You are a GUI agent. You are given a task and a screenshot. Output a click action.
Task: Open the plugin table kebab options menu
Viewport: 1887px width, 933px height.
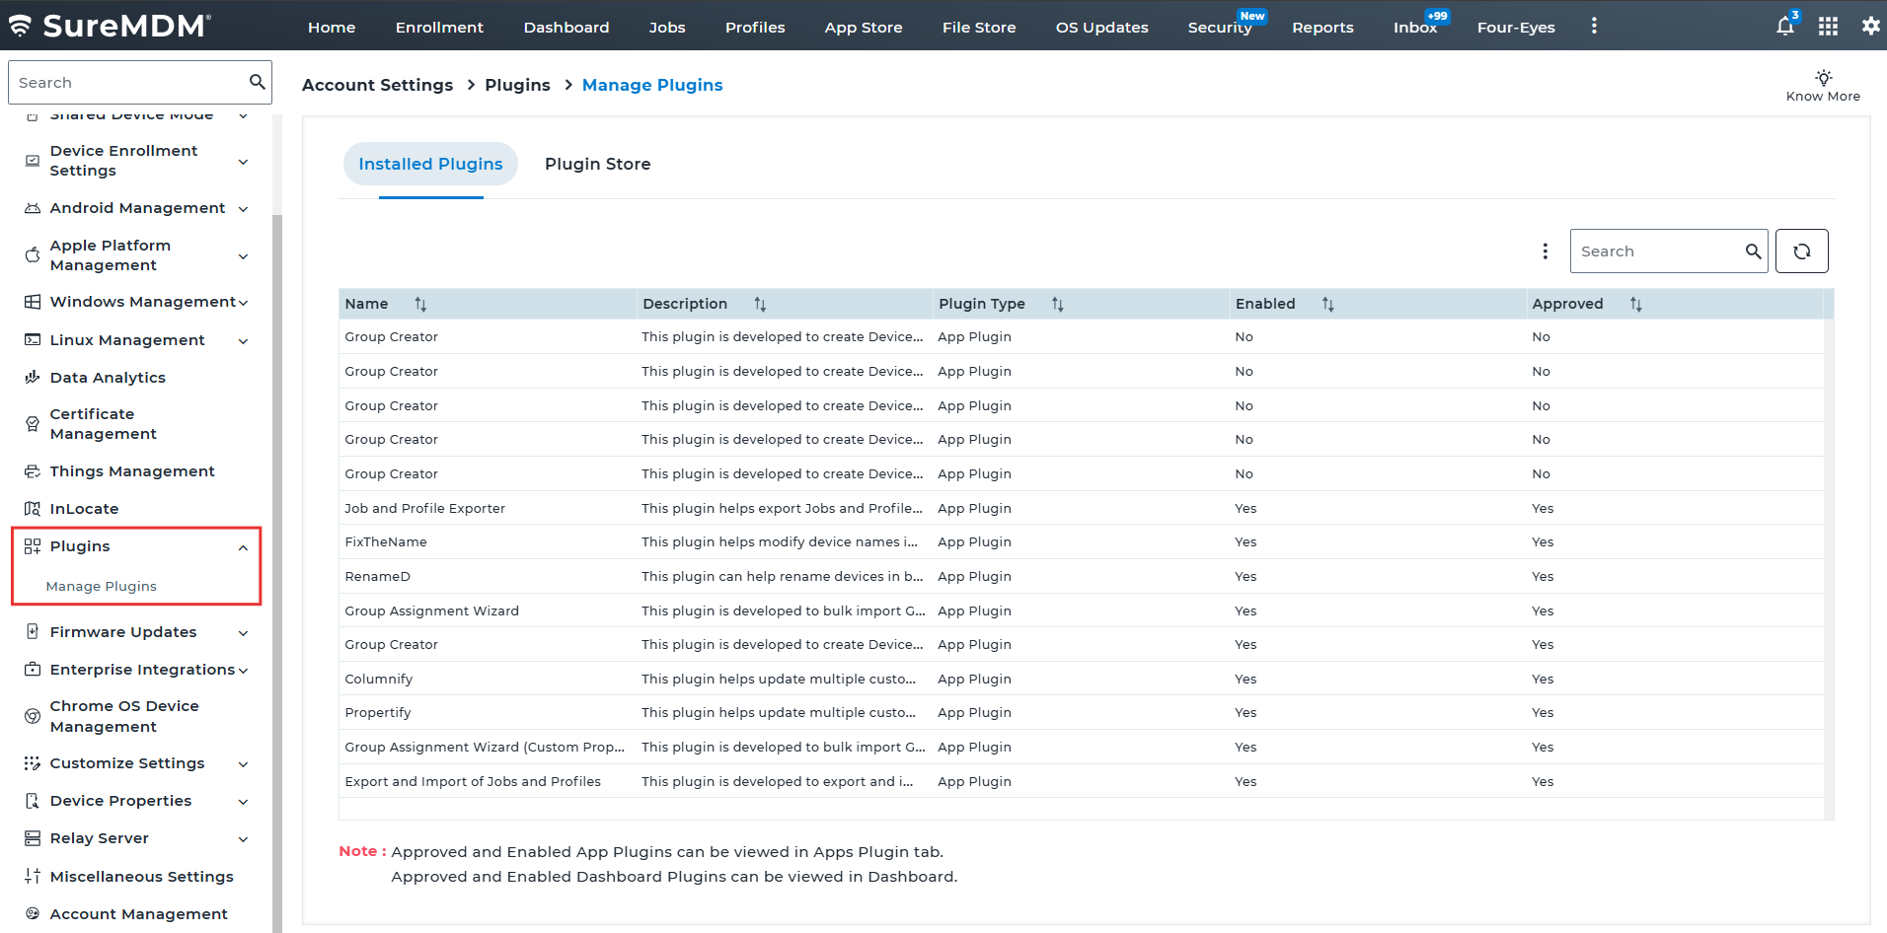coord(1545,251)
